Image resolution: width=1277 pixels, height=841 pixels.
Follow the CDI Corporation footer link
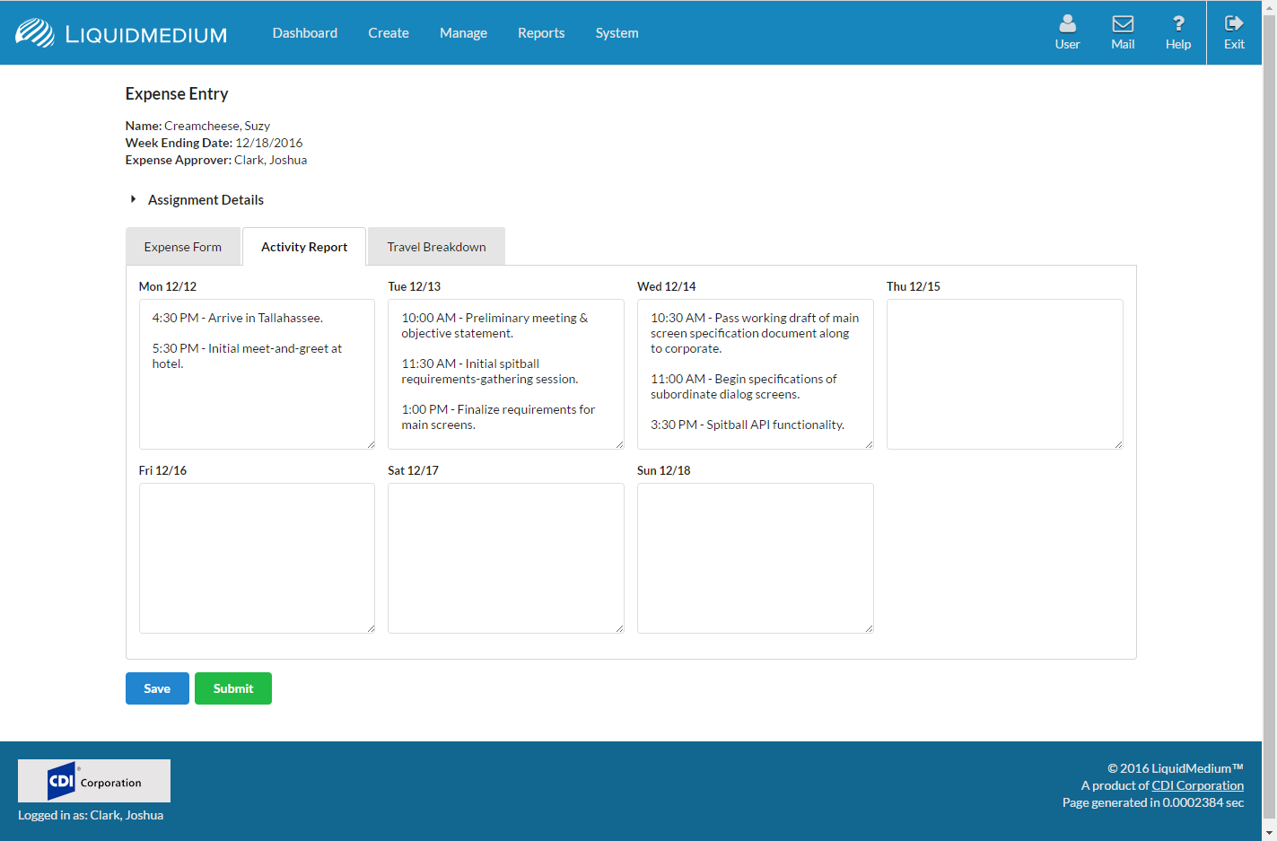(x=1197, y=785)
